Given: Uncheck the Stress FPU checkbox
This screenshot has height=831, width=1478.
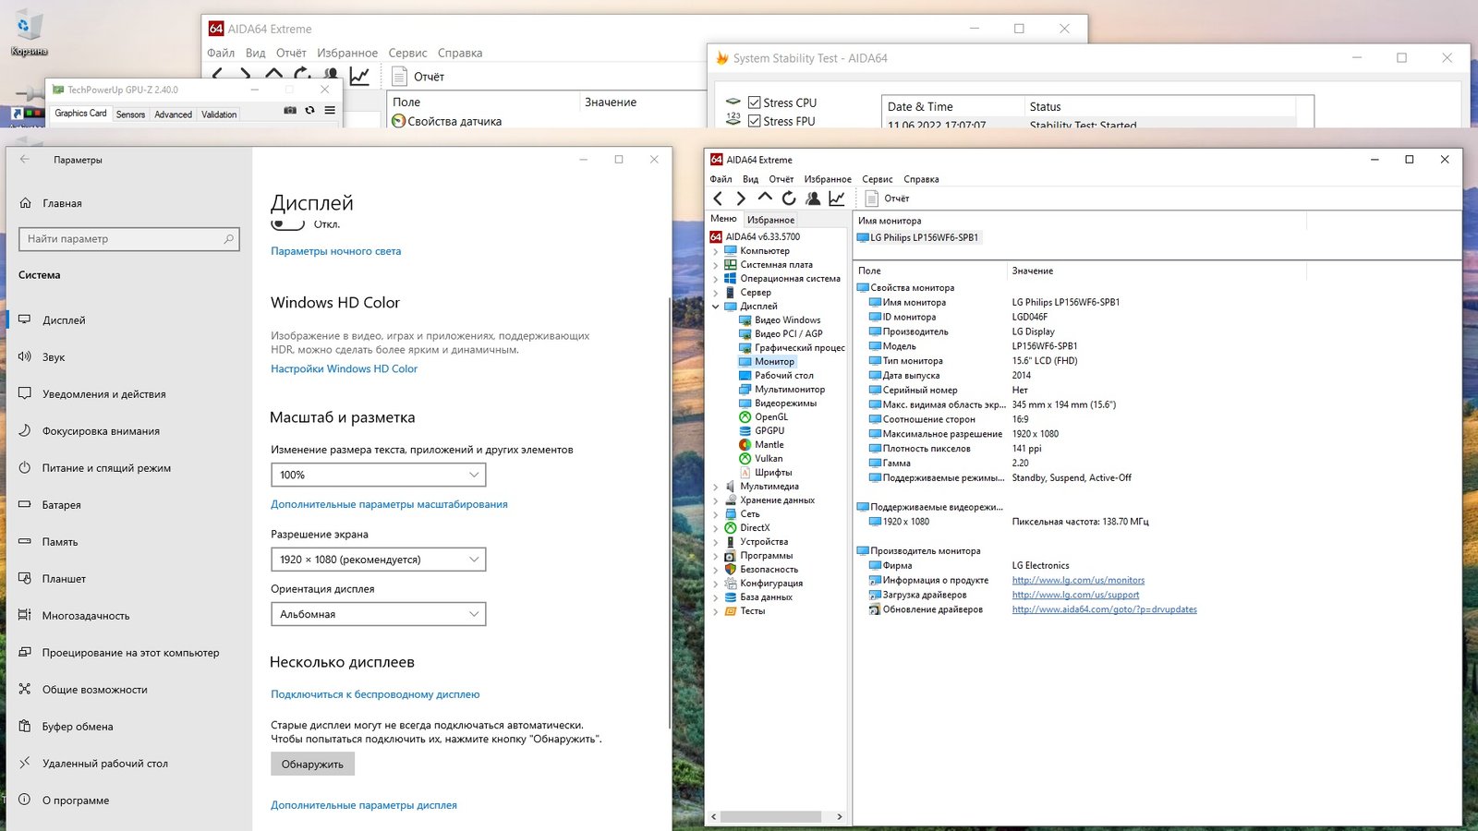Looking at the screenshot, I should click(755, 121).
